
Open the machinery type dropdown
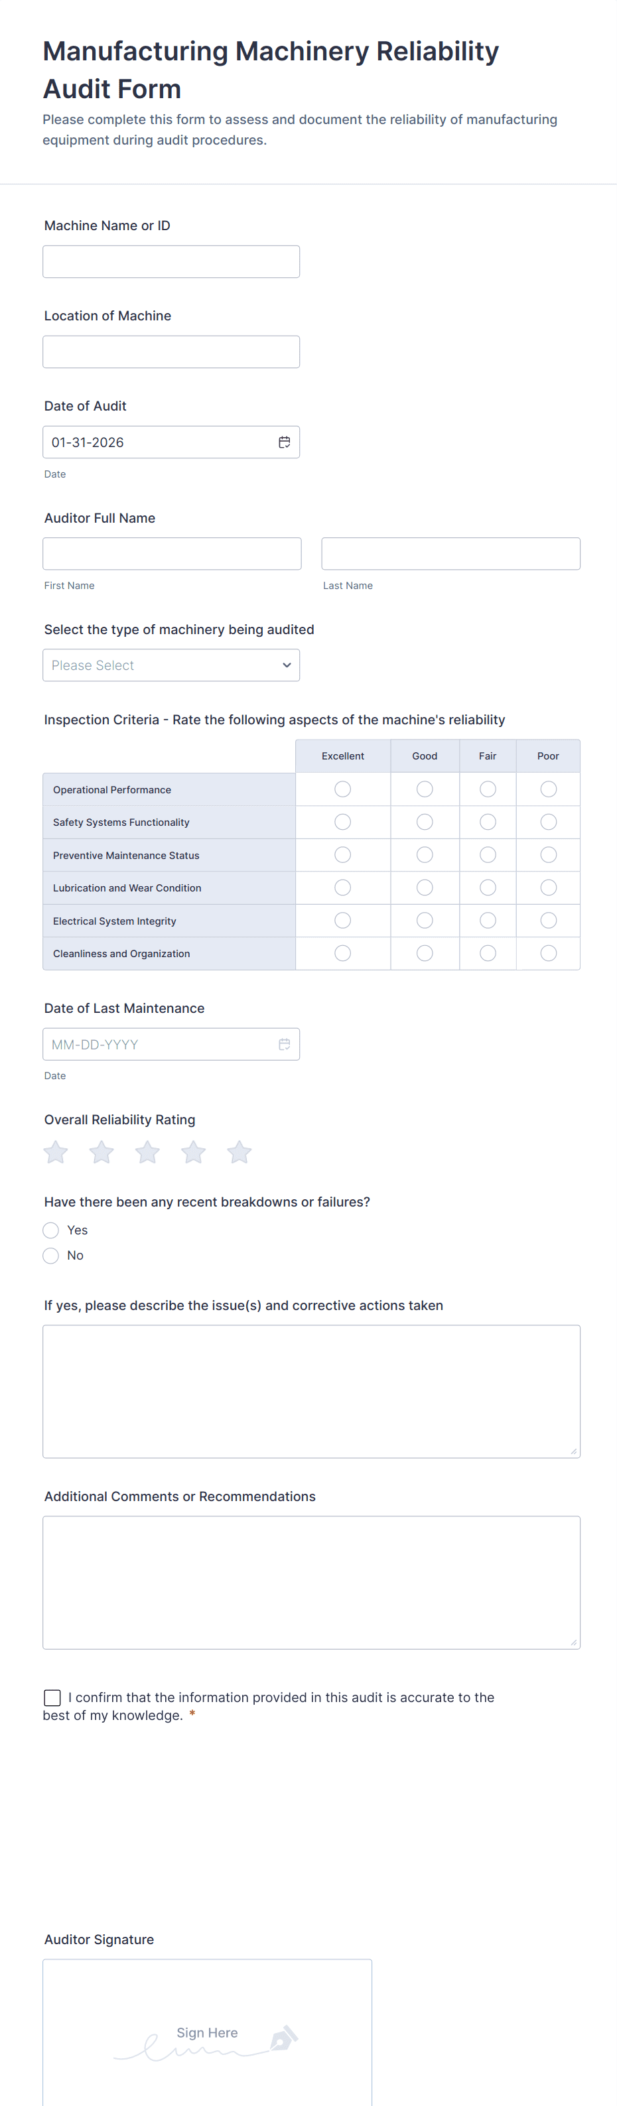pos(171,665)
